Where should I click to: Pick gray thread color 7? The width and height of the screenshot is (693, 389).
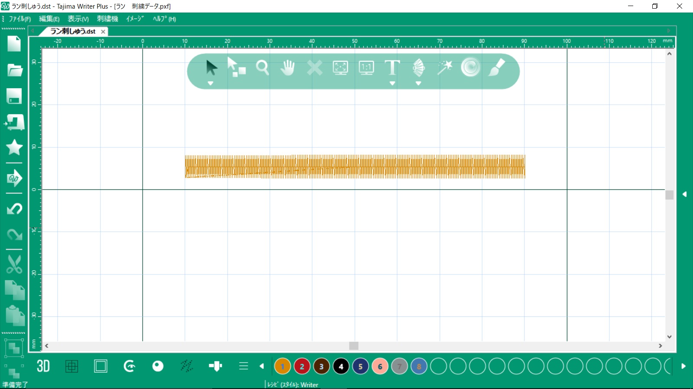coord(399,367)
